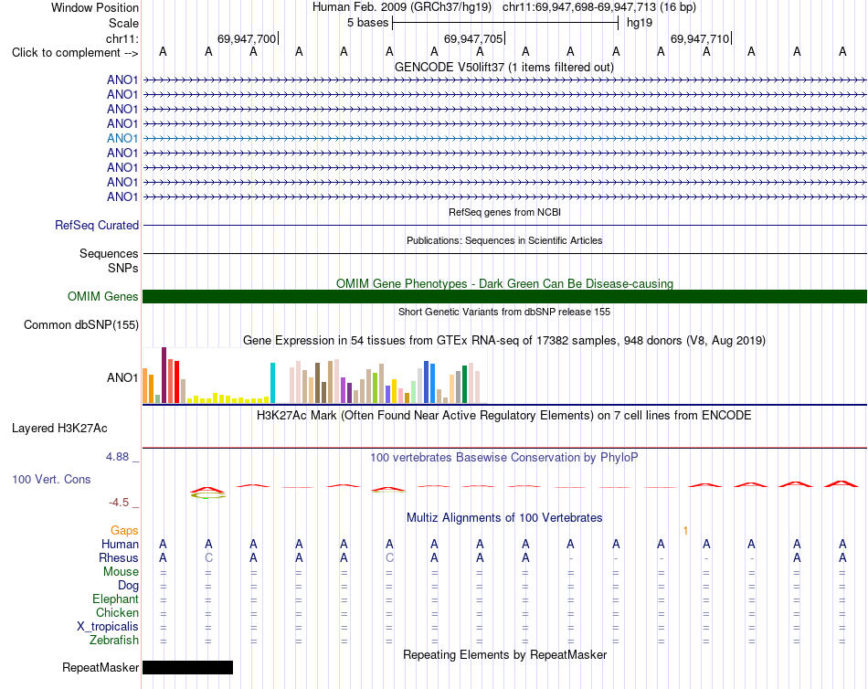
Task: Click the 100 Vert. Cons track label
Action: [51, 479]
